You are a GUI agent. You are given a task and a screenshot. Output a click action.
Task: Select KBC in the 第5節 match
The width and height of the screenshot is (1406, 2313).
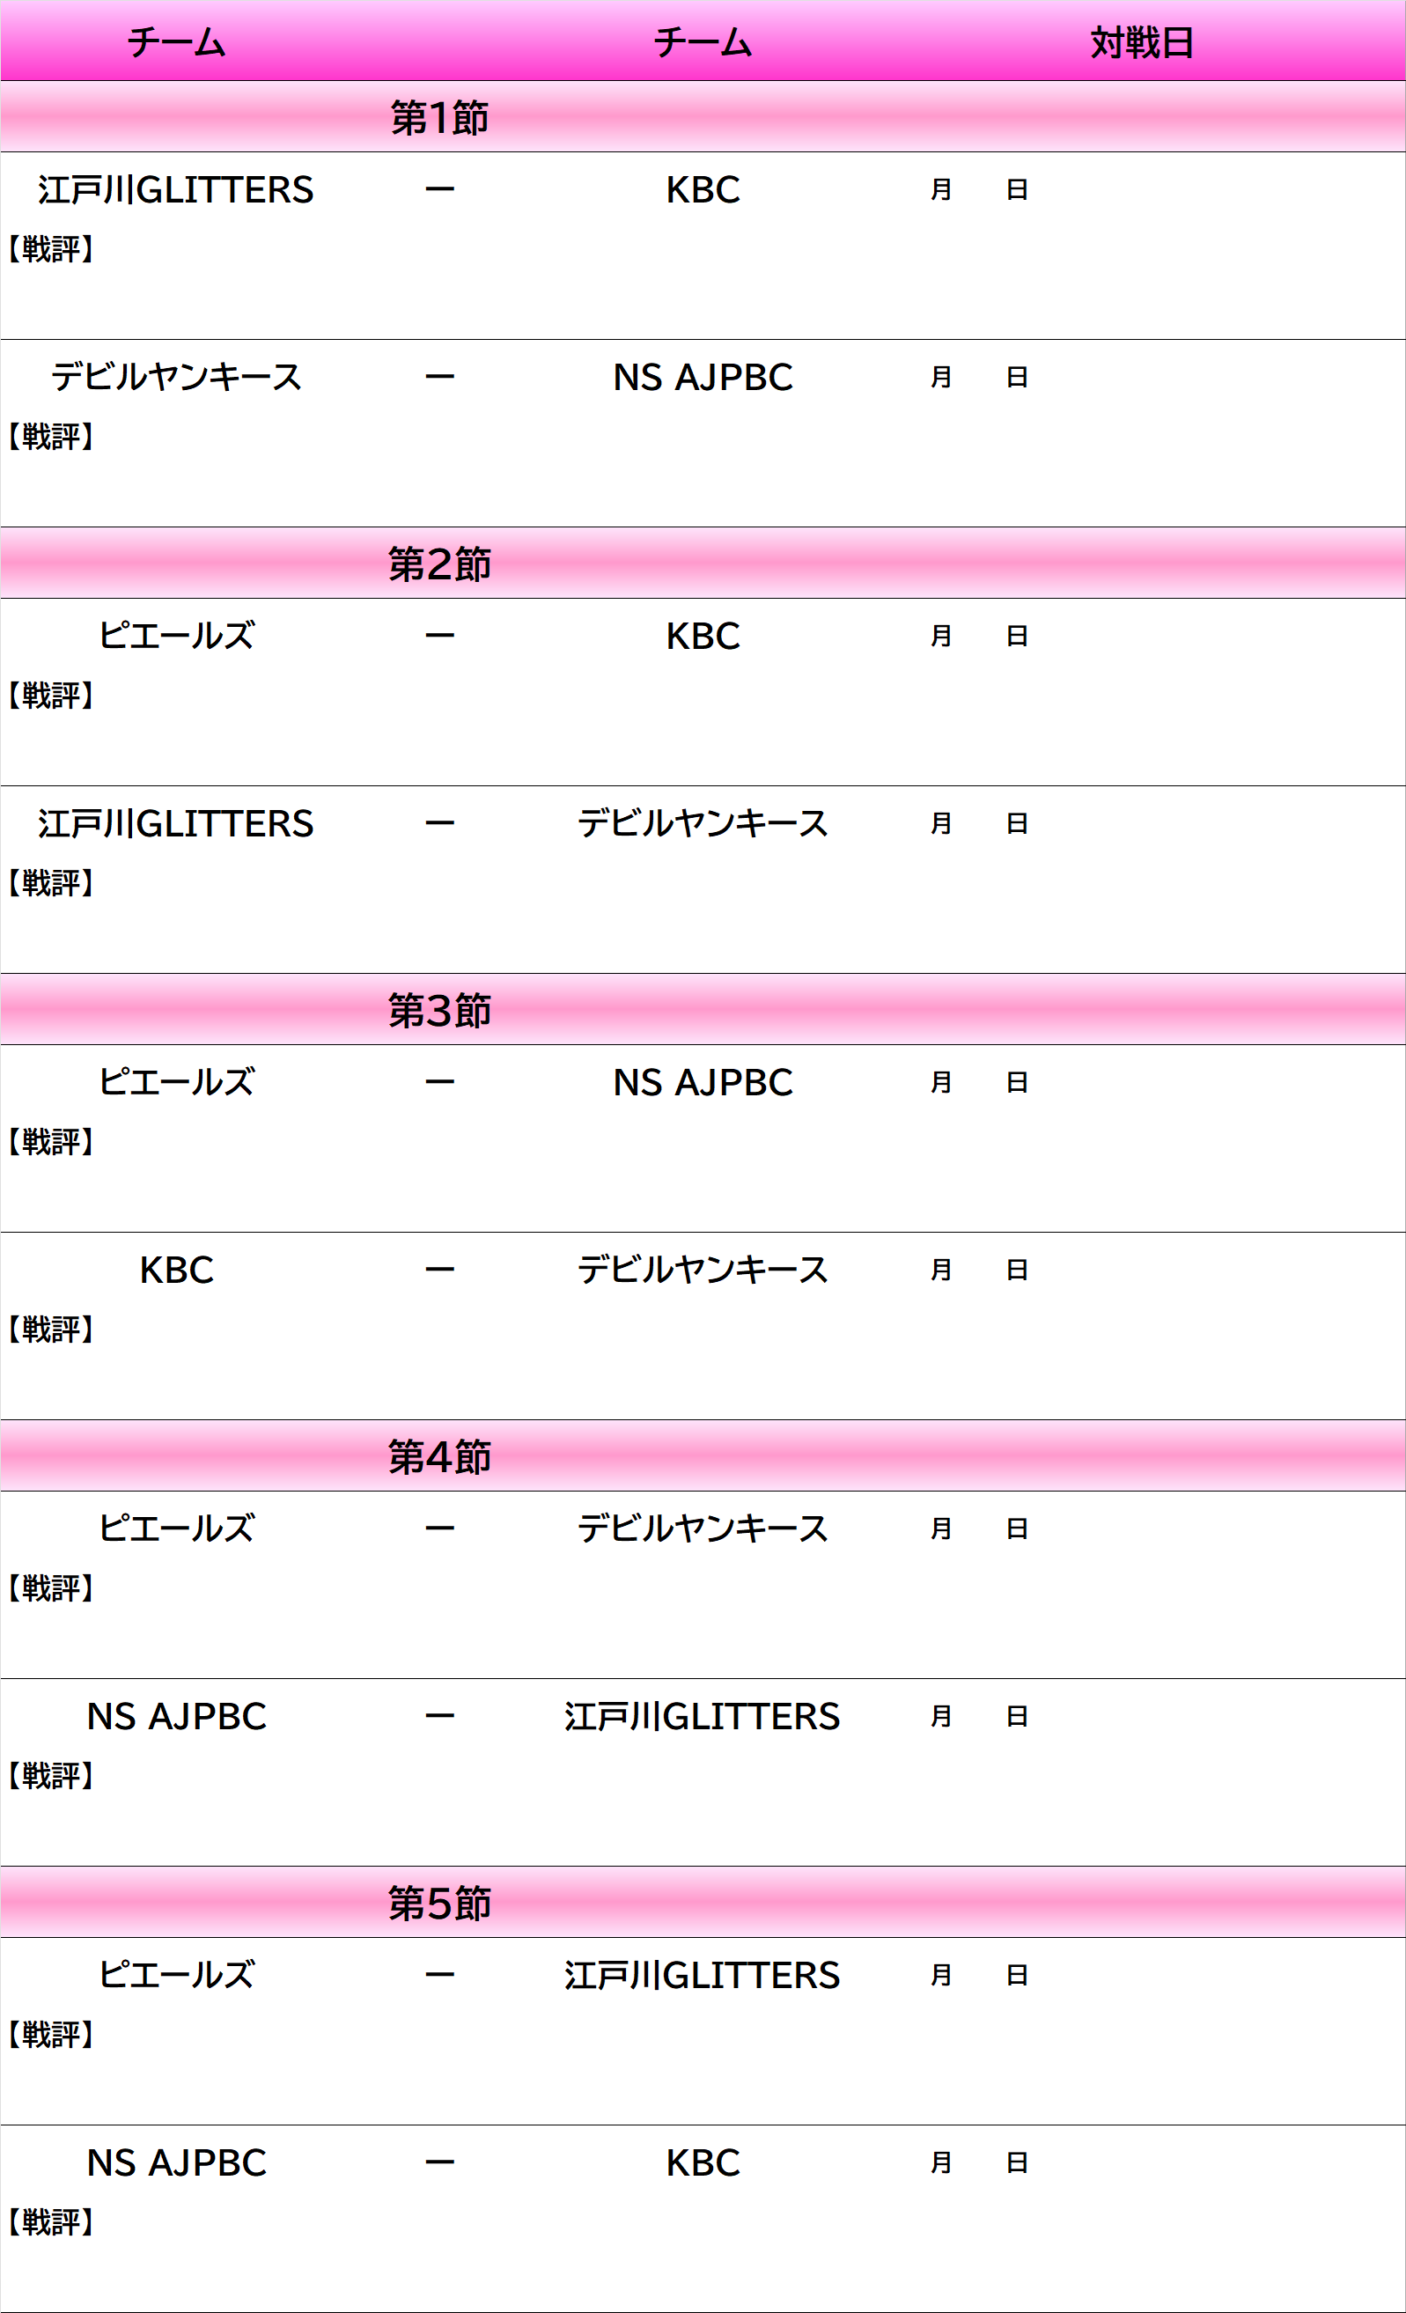(x=702, y=2162)
